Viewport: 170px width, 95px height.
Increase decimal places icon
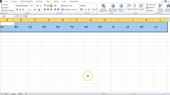[x=93, y=9]
